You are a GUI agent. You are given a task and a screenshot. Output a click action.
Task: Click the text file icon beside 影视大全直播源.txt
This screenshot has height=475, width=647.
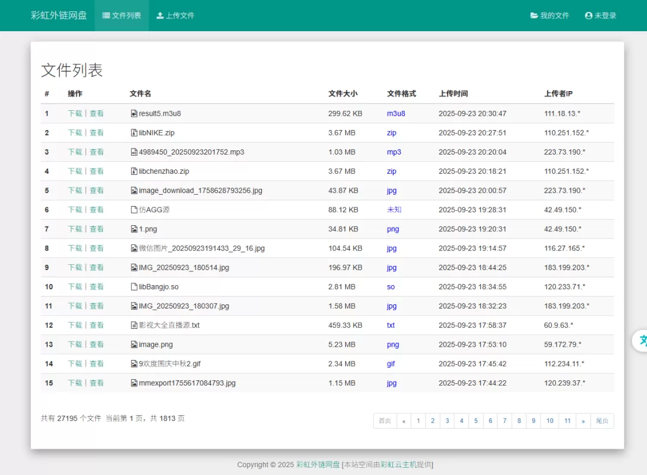[x=134, y=325]
